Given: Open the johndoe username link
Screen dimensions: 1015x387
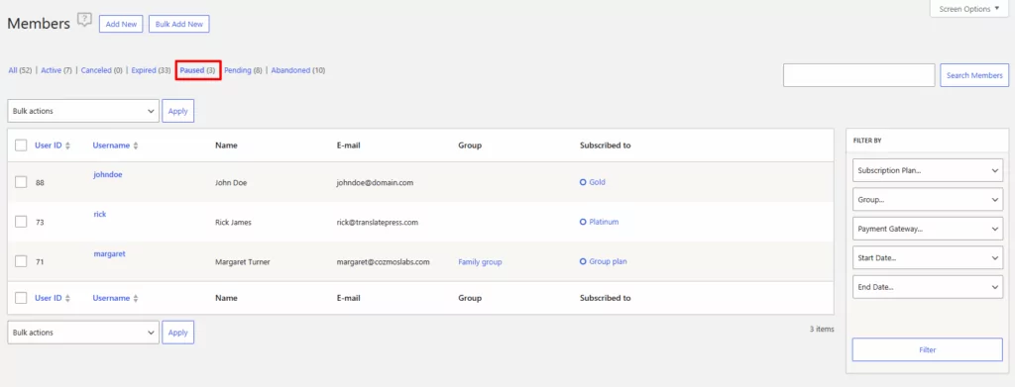Looking at the screenshot, I should point(107,174).
